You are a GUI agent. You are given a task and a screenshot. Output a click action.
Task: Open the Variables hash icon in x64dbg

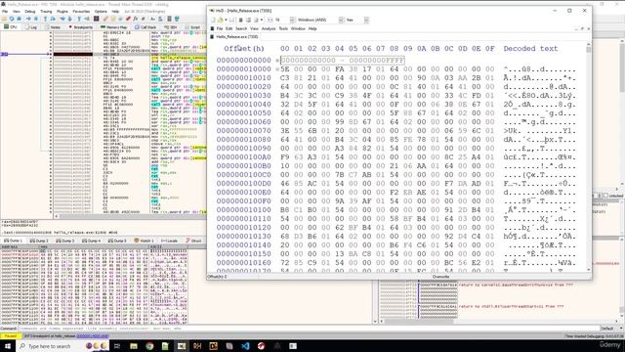point(143,19)
